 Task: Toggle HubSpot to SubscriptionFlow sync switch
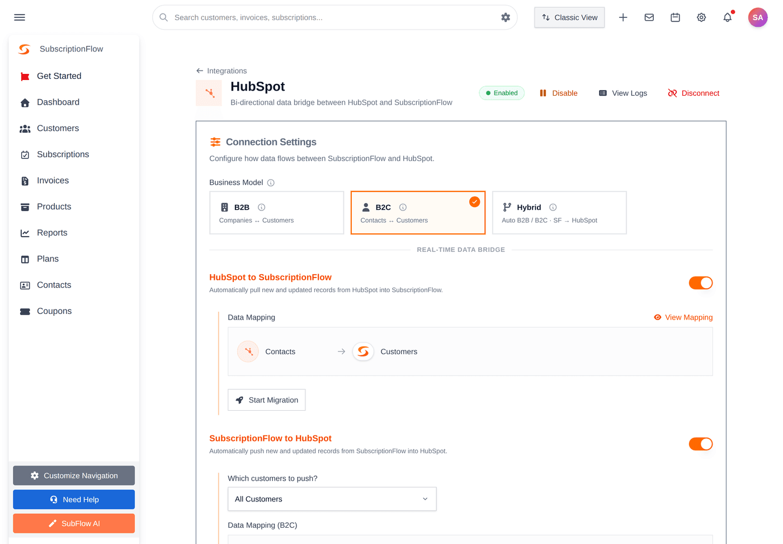pyautogui.click(x=701, y=283)
